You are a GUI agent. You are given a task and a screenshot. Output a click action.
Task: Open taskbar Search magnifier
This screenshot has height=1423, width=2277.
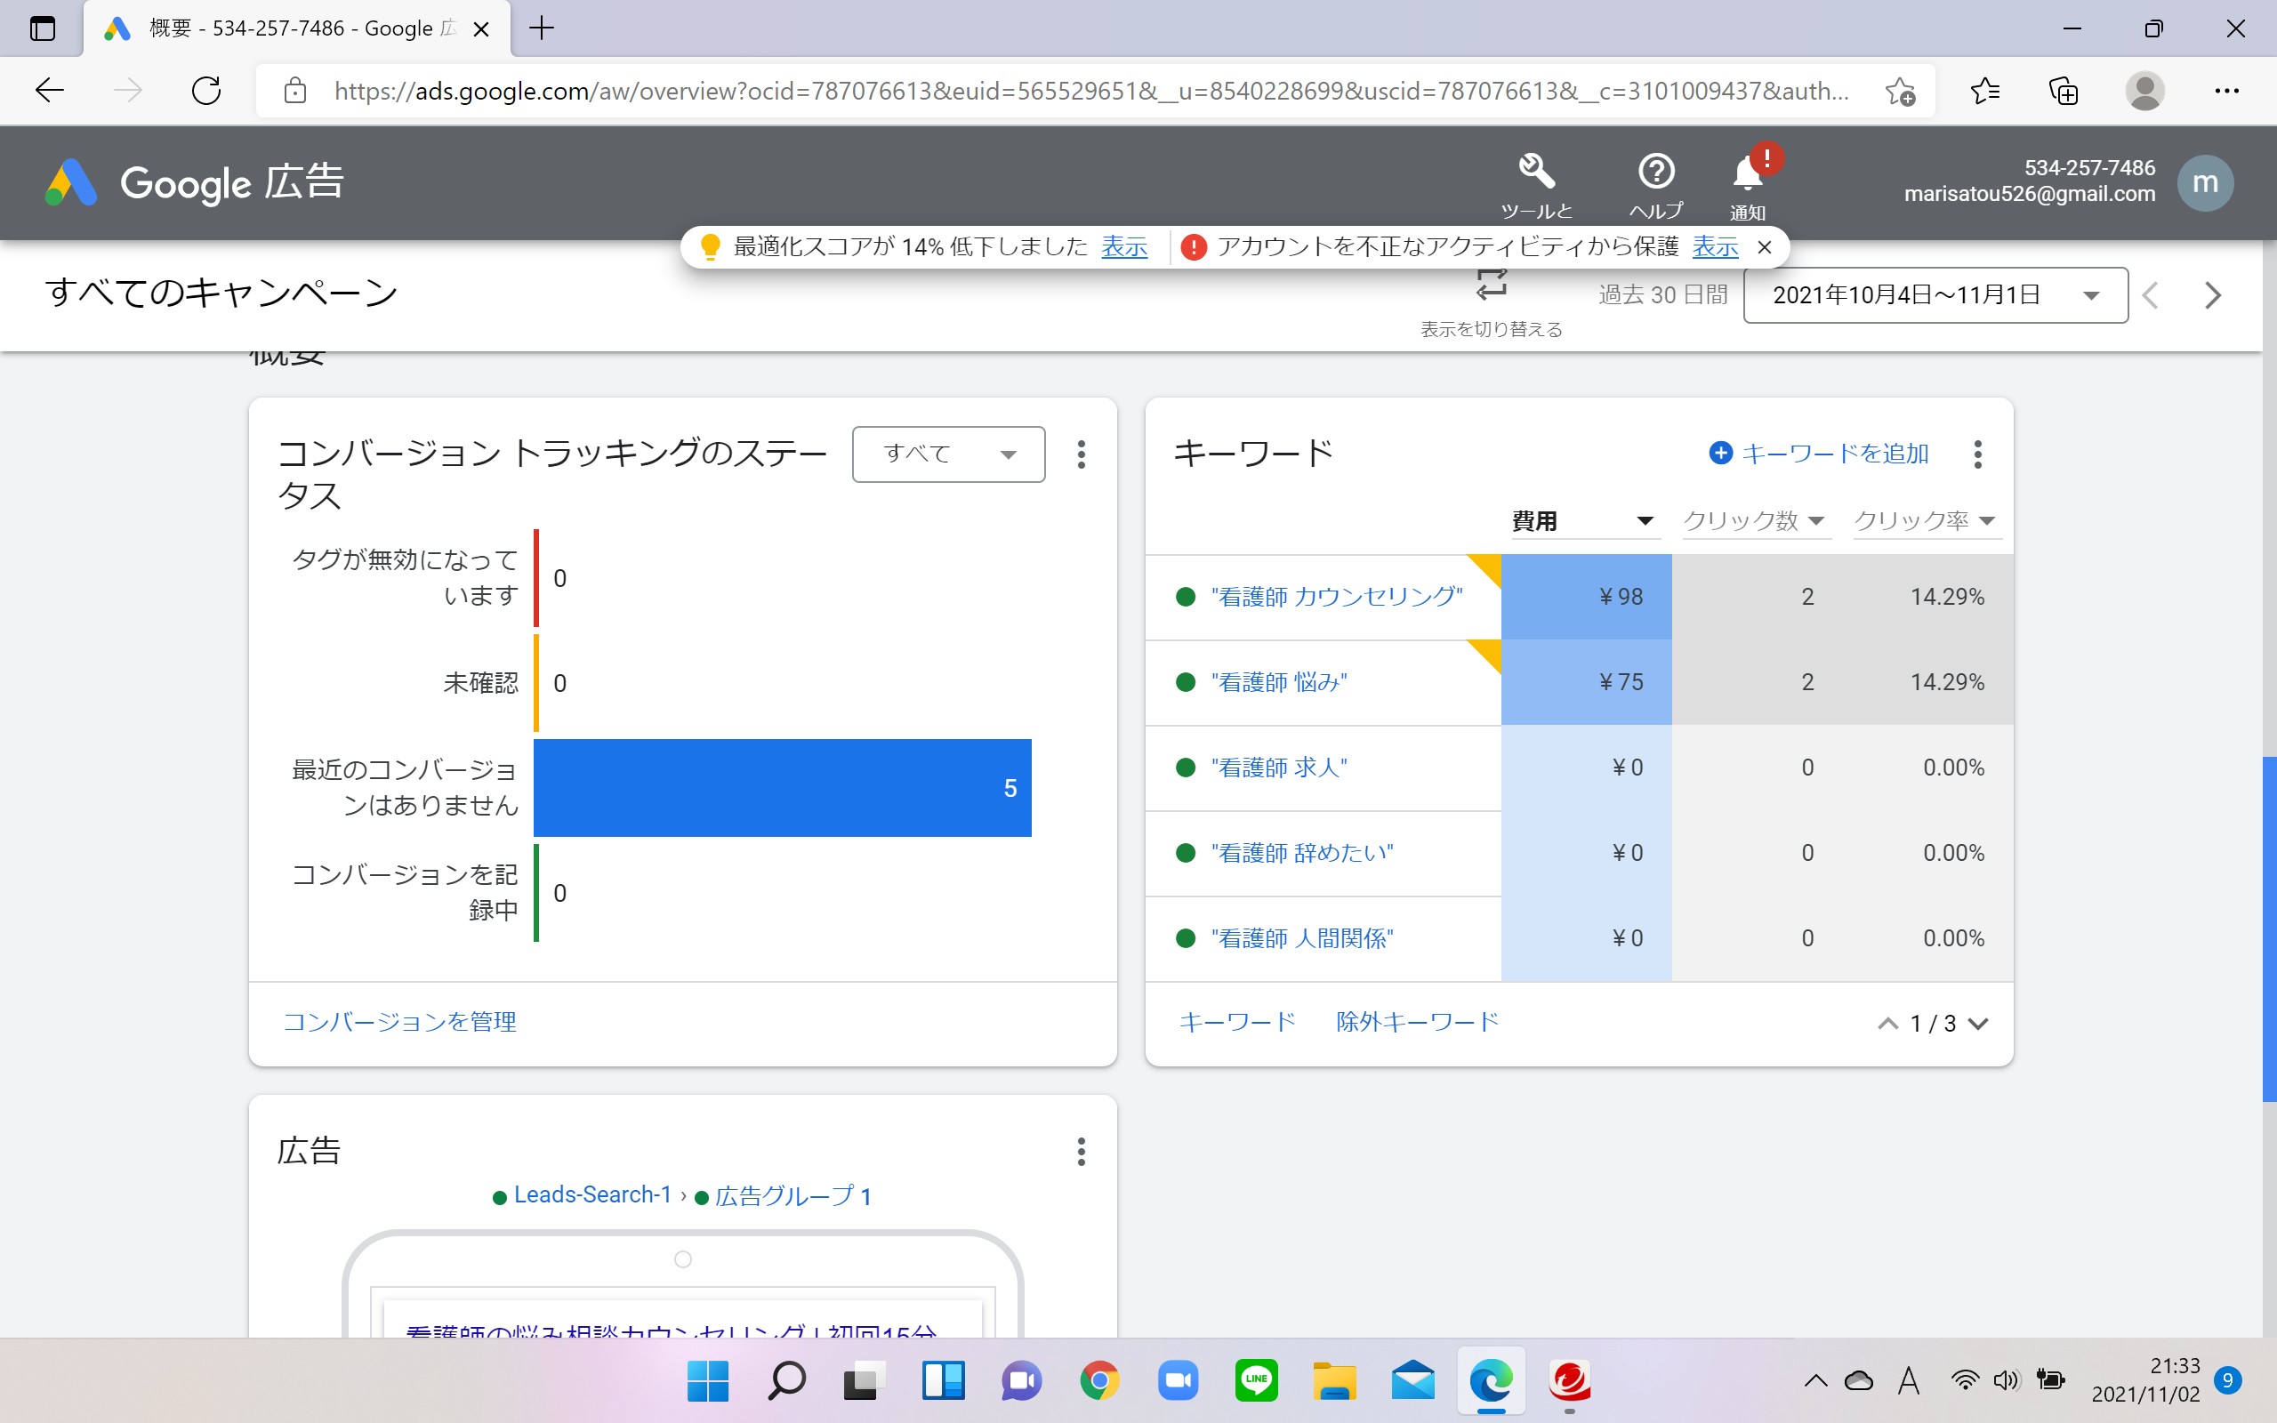click(x=786, y=1380)
